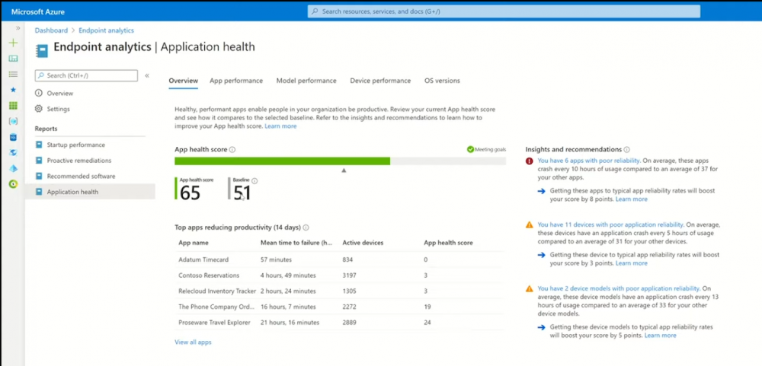Viewport: 762px width, 366px height.
Task: Click the blue star Favorites icon
Action: pyautogui.click(x=13, y=90)
